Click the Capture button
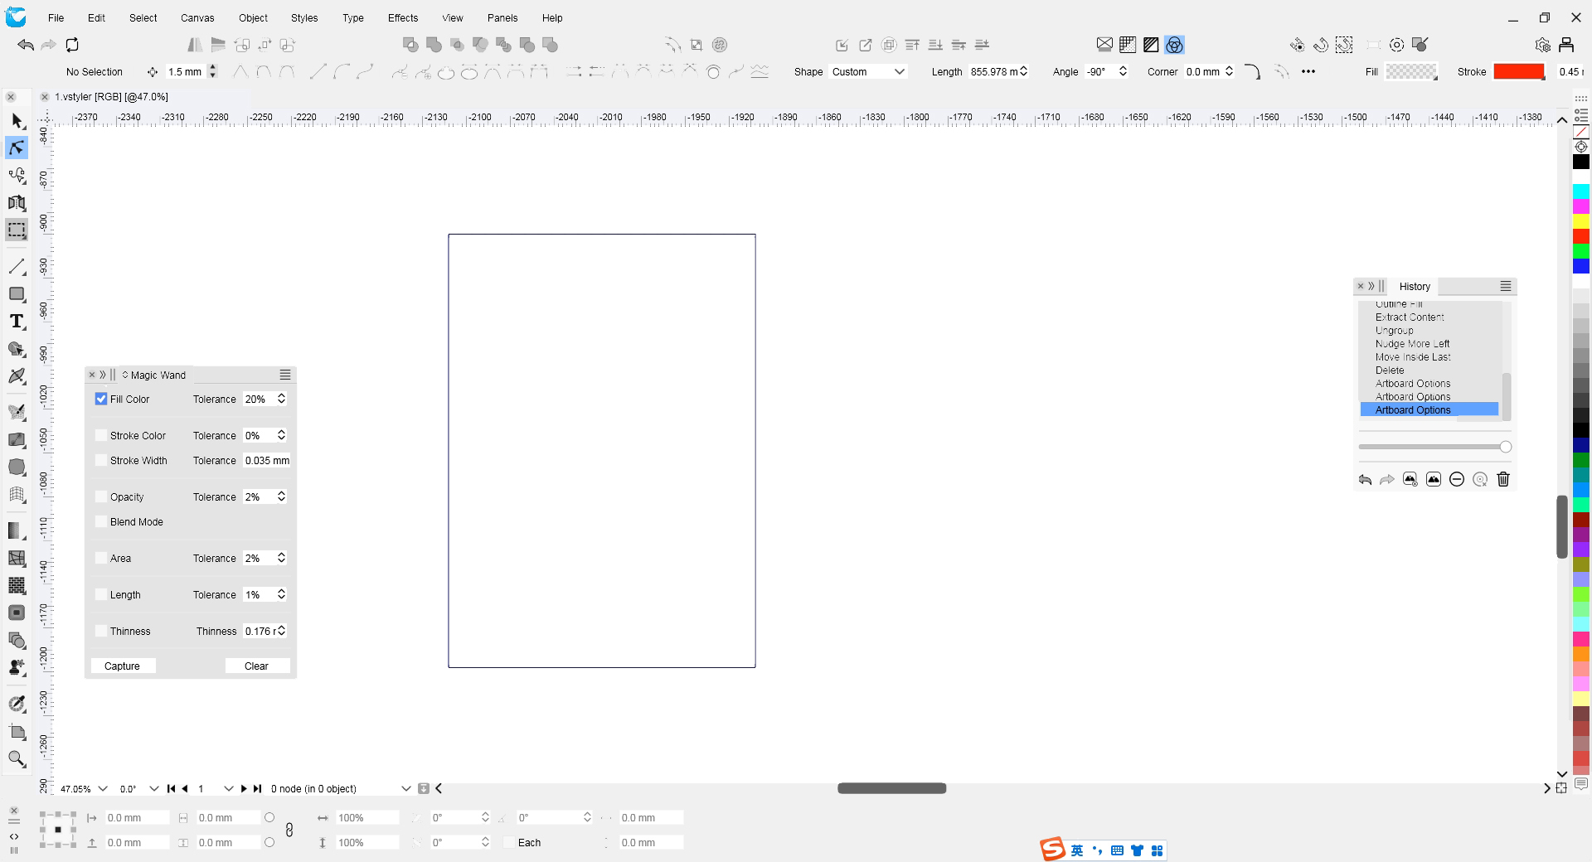Image resolution: width=1592 pixels, height=862 pixels. (122, 666)
